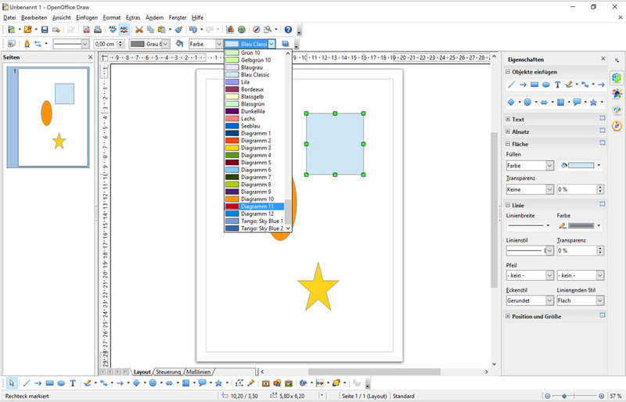The width and height of the screenshot is (626, 402).
Task: Open the Format menu
Action: tap(112, 17)
